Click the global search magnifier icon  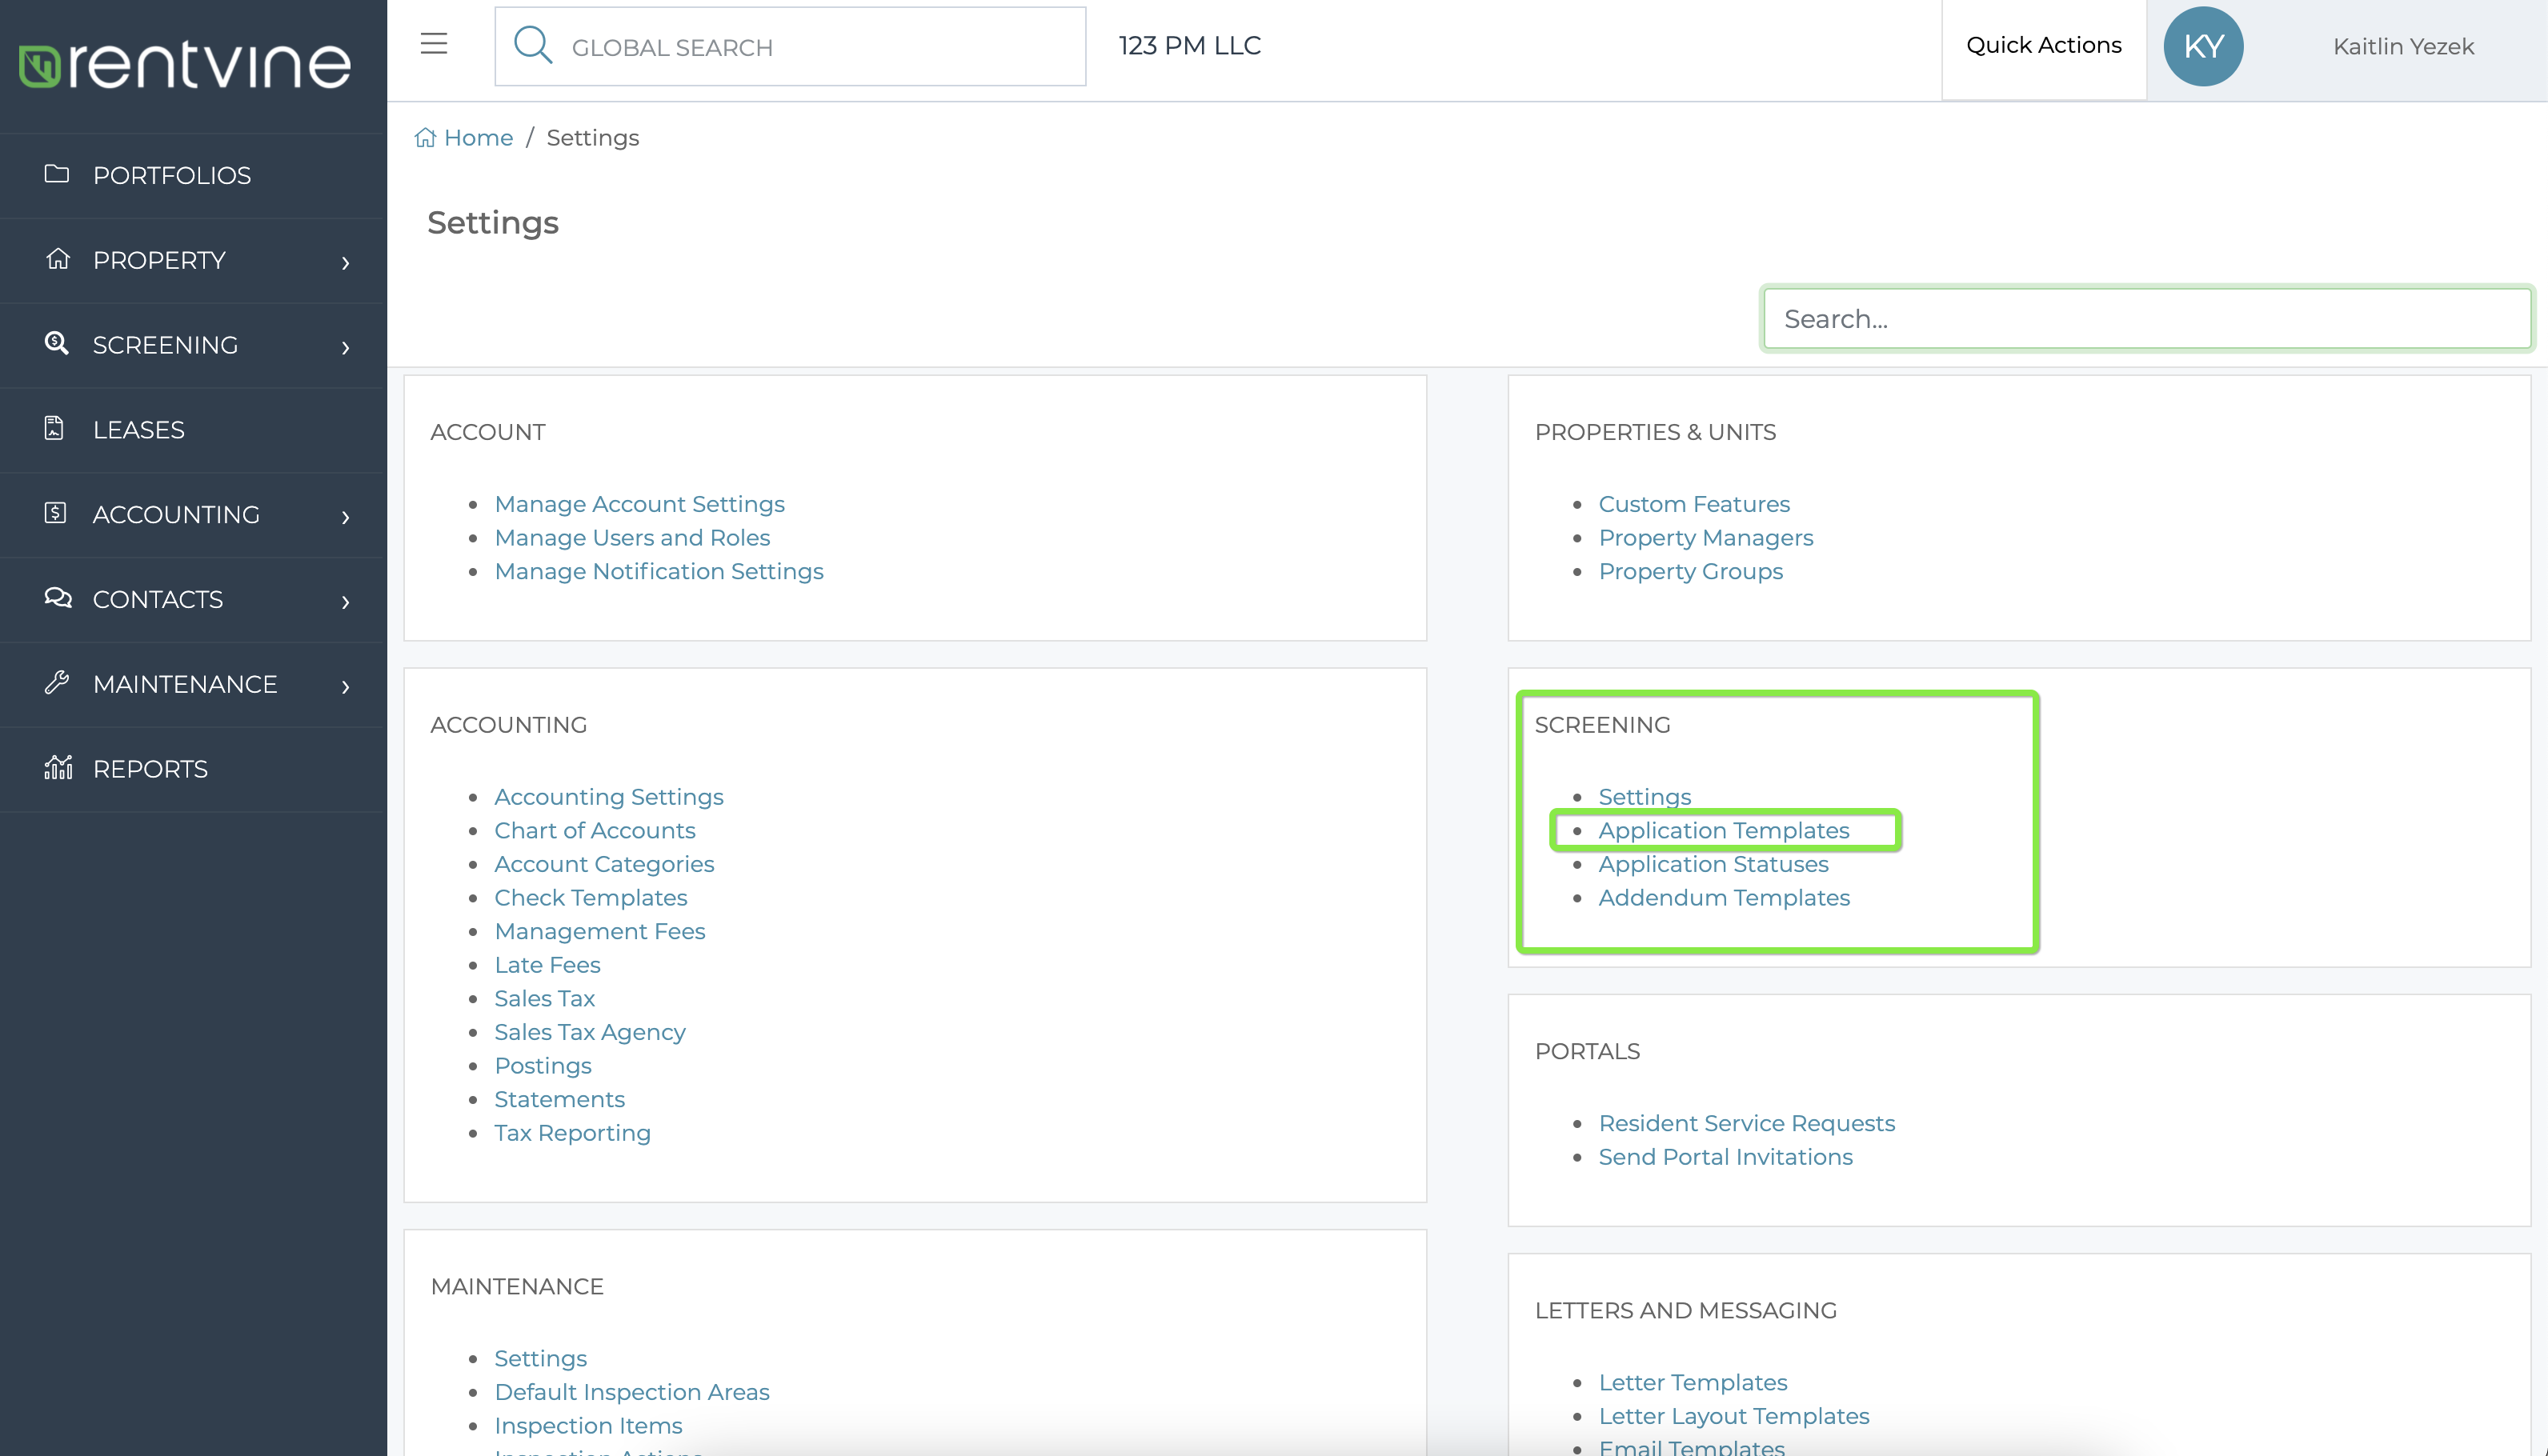pyautogui.click(x=532, y=45)
